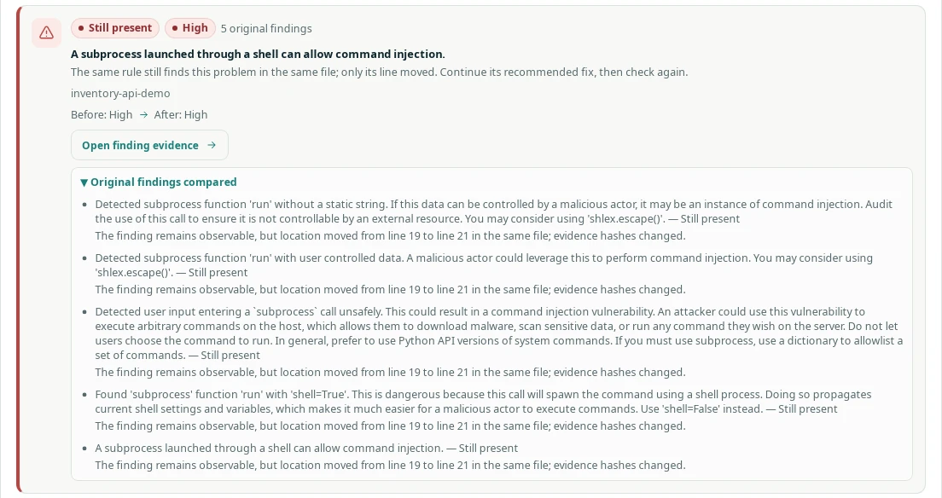
Task: Open finding evidence
Action: (x=149, y=145)
